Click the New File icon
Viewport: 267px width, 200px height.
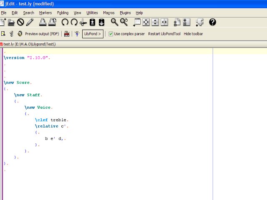pyautogui.click(x=3, y=22)
